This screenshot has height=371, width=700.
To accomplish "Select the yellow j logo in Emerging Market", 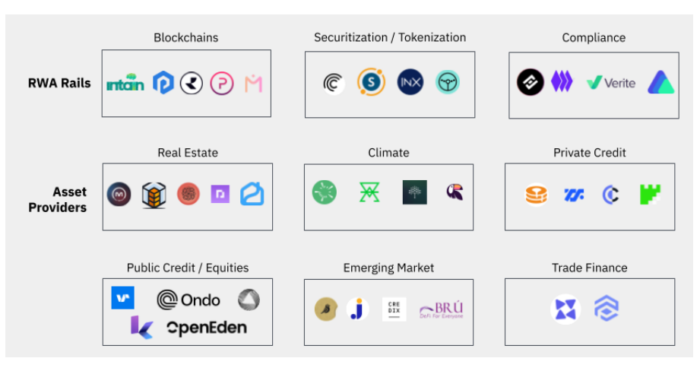I will pyautogui.click(x=357, y=309).
